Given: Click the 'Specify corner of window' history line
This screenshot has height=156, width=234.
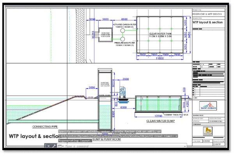Looking at the screenshot, I should (110, 131).
